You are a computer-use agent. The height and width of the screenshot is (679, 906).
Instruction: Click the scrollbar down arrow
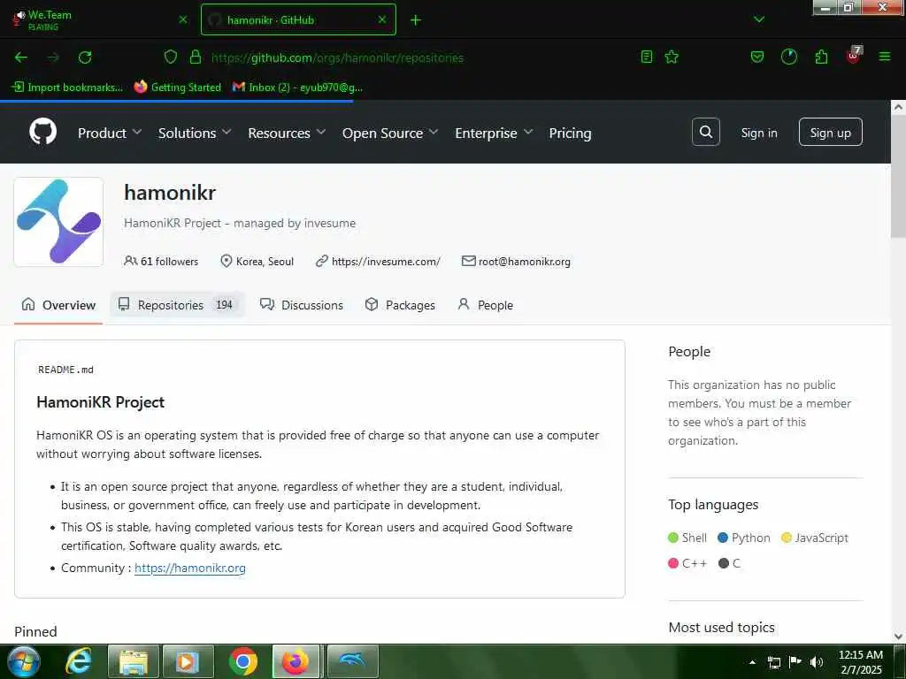pyautogui.click(x=898, y=637)
